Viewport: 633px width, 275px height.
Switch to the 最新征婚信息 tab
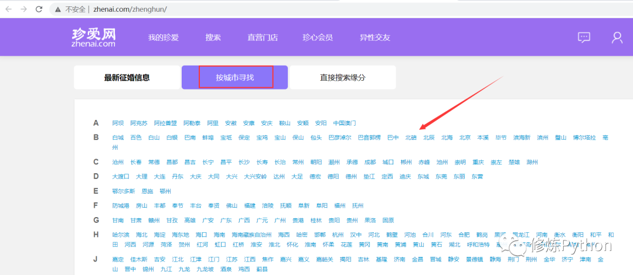click(127, 77)
